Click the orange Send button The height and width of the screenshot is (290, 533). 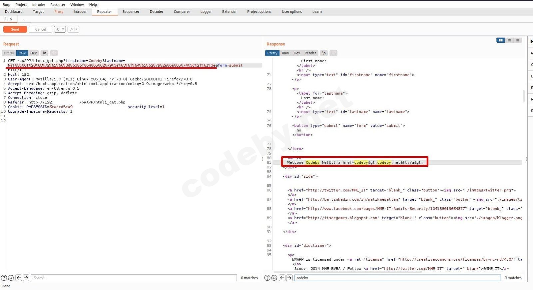15,29
